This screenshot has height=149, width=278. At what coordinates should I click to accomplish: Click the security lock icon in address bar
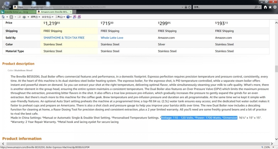tap(186, 7)
